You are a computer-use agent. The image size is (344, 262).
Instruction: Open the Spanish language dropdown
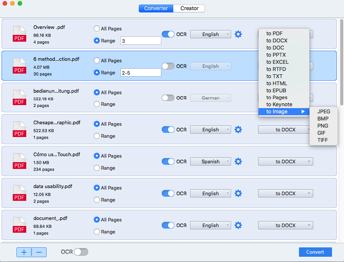tap(210, 161)
